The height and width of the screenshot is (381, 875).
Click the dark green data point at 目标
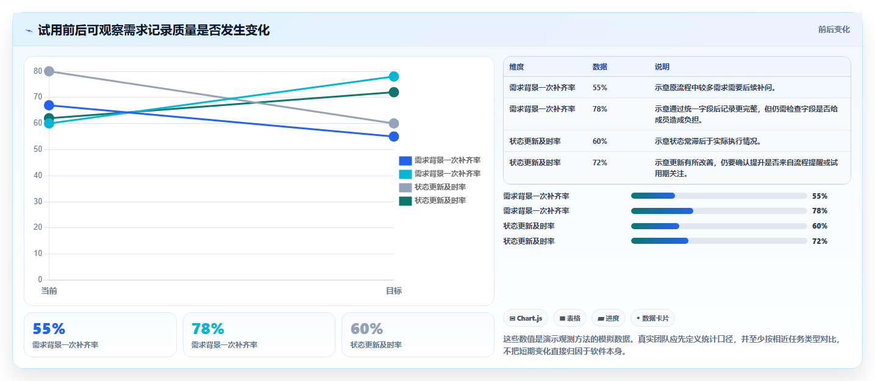click(x=394, y=92)
